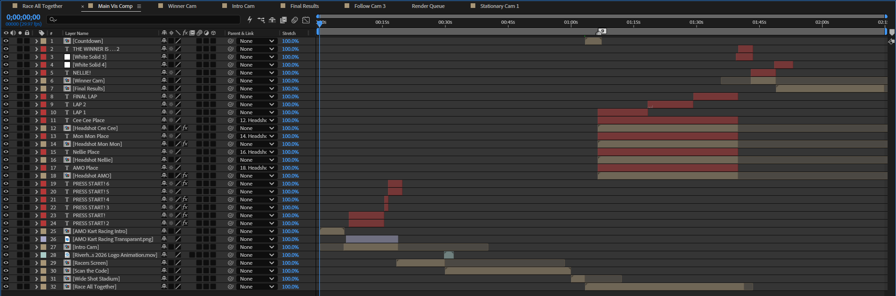Expand properties of LAP 2 layer
896x296 pixels.
(x=36, y=104)
